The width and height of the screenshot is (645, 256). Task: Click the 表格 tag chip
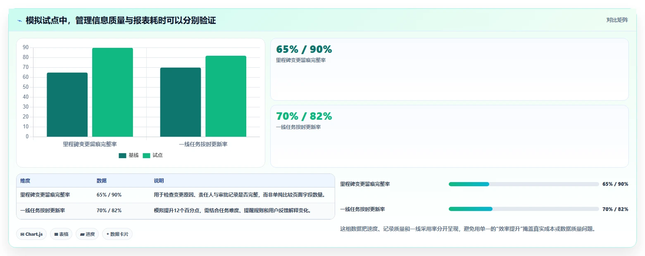pos(61,234)
